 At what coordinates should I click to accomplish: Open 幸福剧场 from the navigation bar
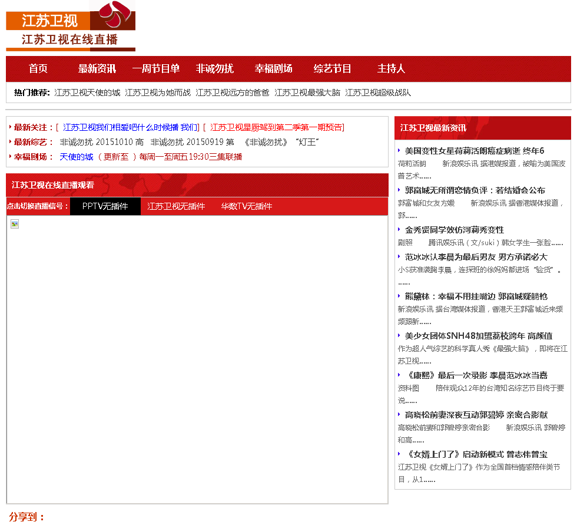coord(273,68)
